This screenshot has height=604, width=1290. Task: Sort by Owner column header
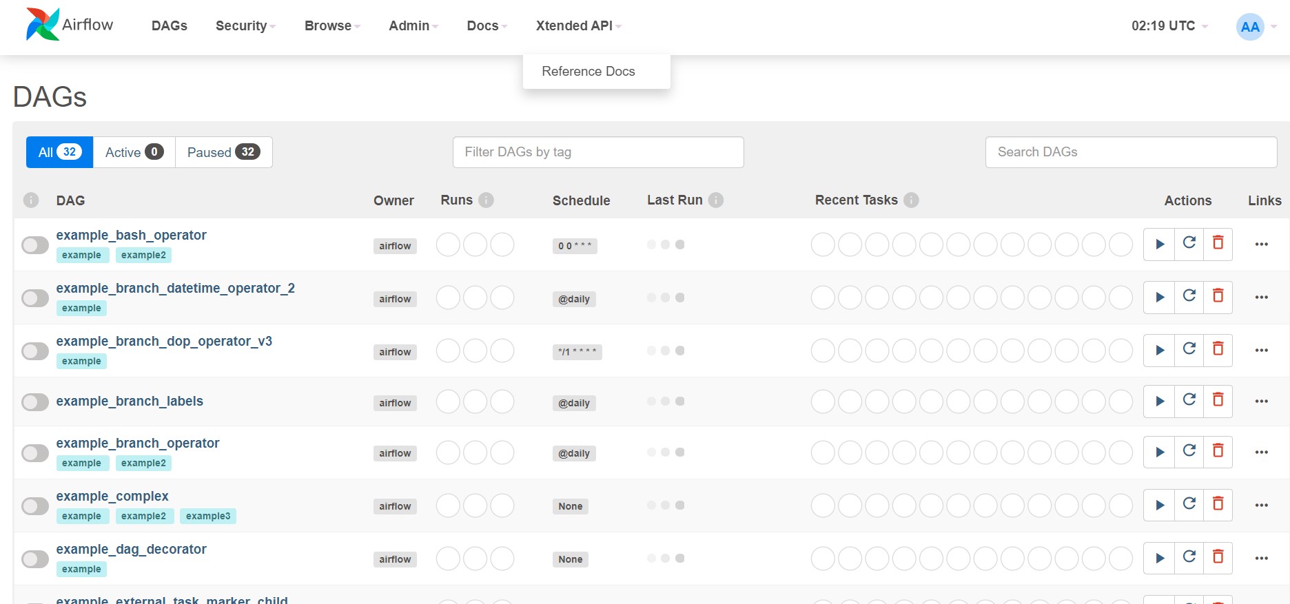pyautogui.click(x=393, y=200)
